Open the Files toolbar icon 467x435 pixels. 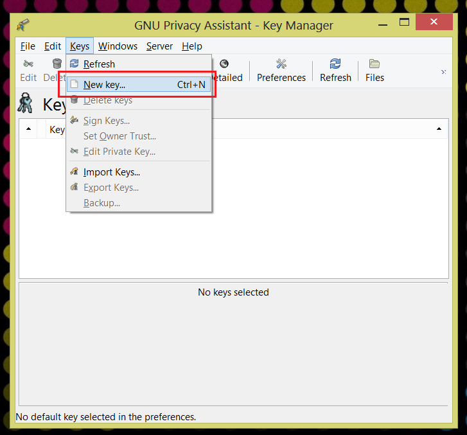click(374, 64)
